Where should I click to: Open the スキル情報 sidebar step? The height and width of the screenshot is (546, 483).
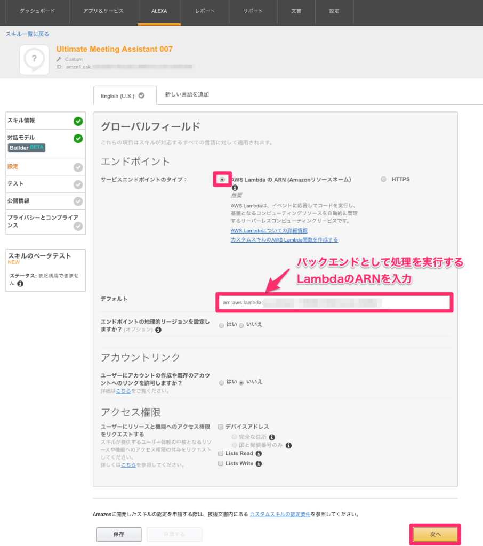(x=46, y=121)
